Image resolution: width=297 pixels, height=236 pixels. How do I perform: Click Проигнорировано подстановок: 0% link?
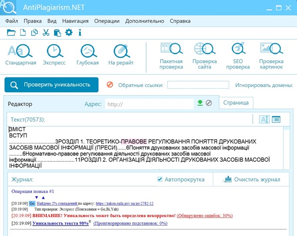[131, 223]
